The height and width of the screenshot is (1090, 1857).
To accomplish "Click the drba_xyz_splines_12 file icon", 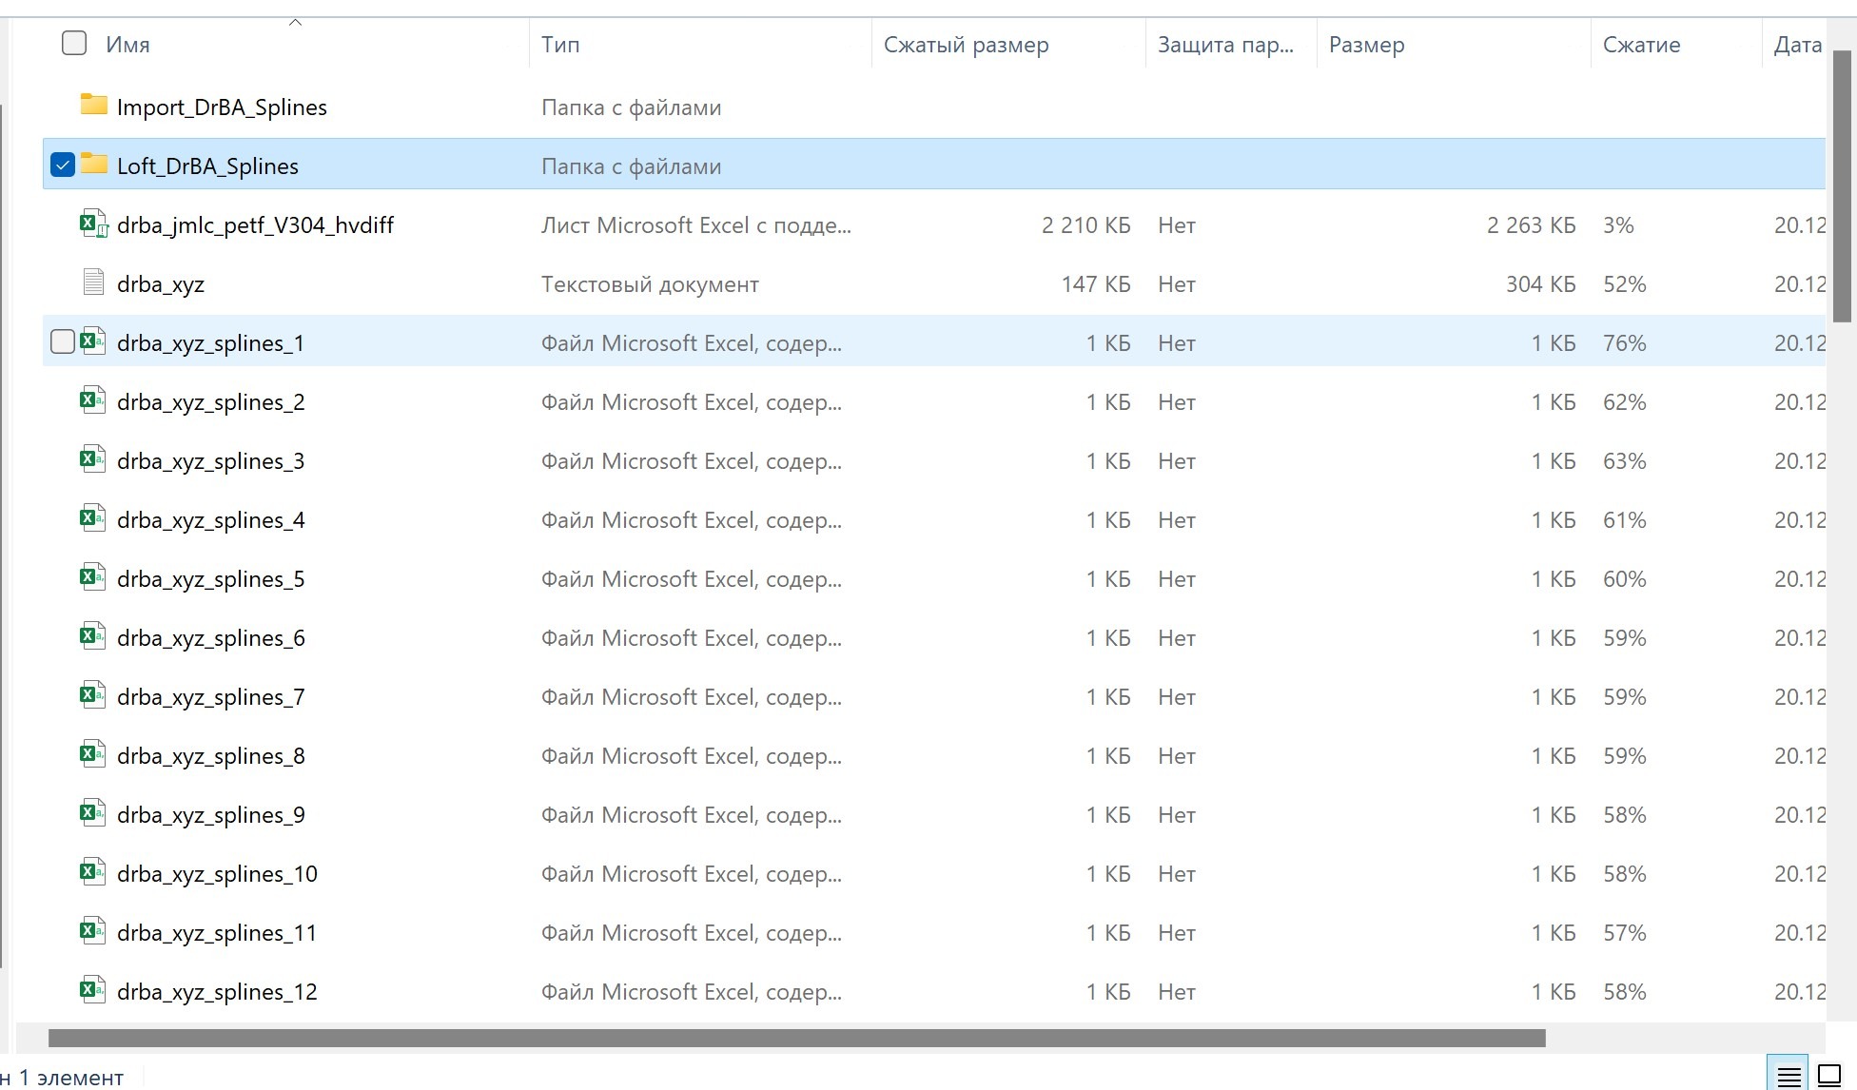I will pos(92,990).
